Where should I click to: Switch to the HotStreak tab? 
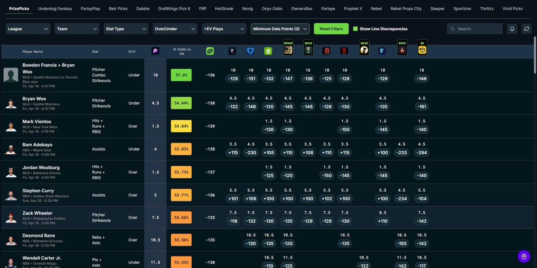(224, 8)
